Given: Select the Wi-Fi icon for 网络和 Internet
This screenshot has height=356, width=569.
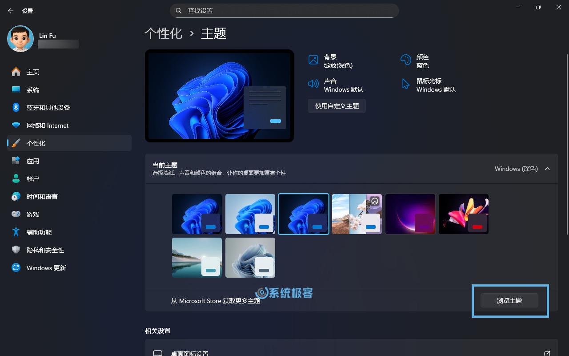Looking at the screenshot, I should 16,125.
